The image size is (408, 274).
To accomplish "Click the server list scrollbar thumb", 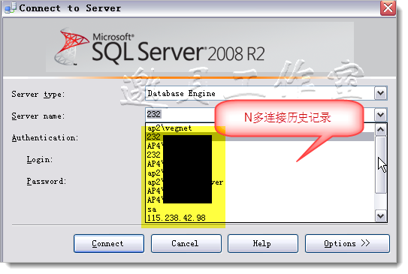I will pyautogui.click(x=381, y=164).
